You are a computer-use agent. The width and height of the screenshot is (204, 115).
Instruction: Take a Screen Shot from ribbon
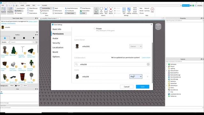point(106,11)
